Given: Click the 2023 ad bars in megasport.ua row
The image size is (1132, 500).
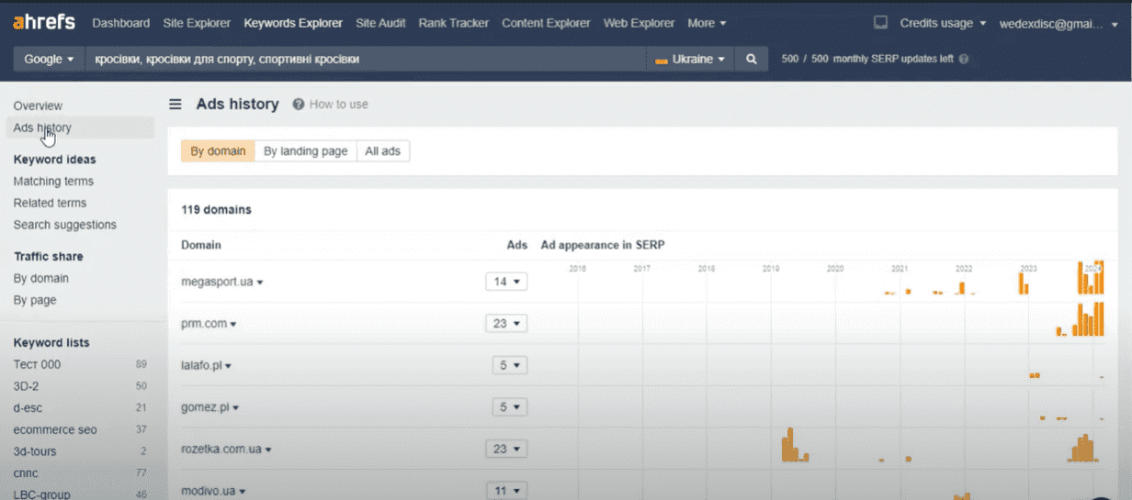Looking at the screenshot, I should (1024, 283).
